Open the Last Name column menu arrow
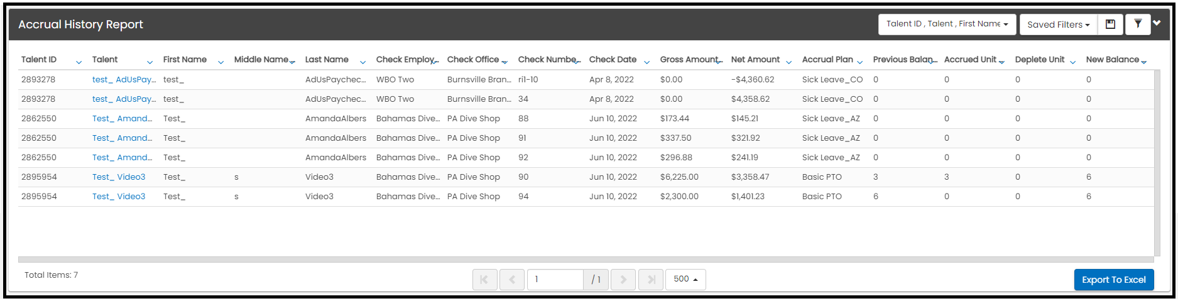The height and width of the screenshot is (301, 1178). [x=363, y=62]
